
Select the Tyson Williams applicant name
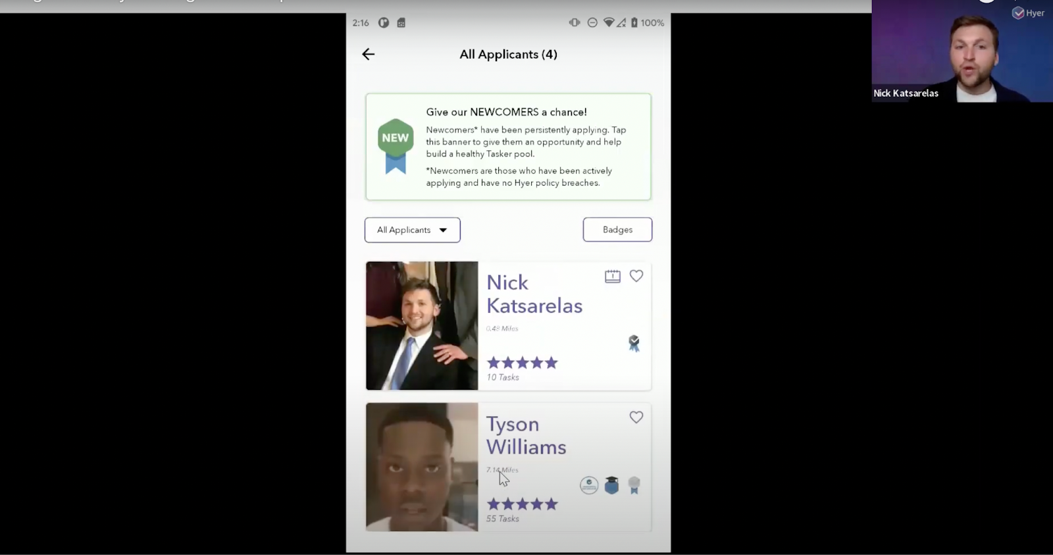click(x=526, y=435)
